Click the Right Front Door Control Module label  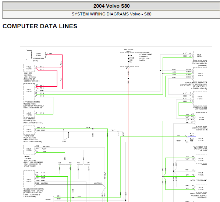(x=199, y=196)
